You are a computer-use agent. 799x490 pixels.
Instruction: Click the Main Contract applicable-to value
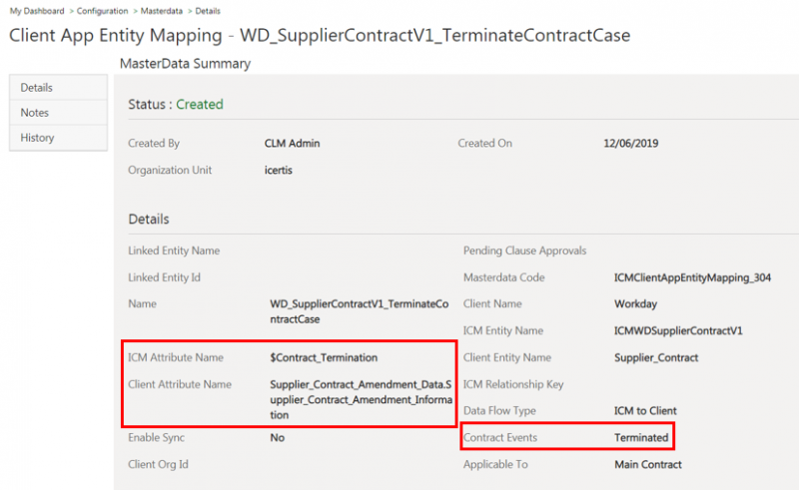click(x=647, y=464)
